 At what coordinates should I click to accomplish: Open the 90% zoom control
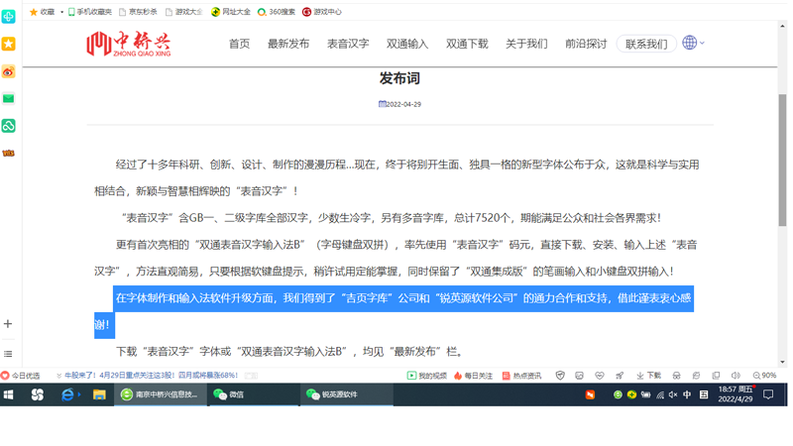[x=764, y=376]
